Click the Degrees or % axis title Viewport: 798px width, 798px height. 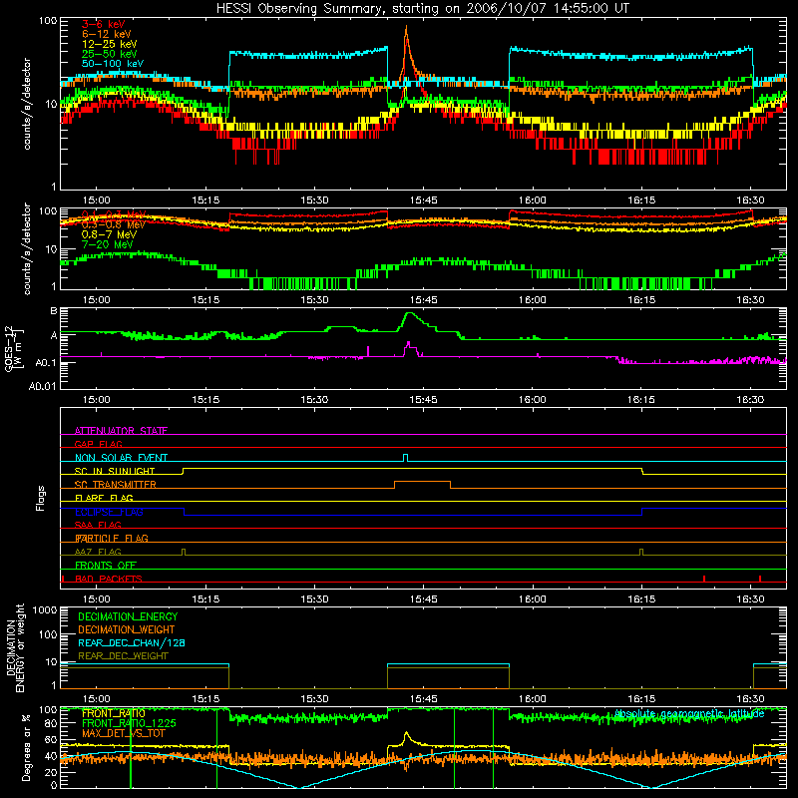[x=26, y=747]
